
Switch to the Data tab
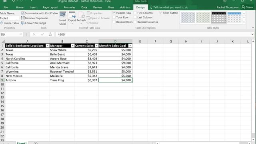(x=84, y=7)
